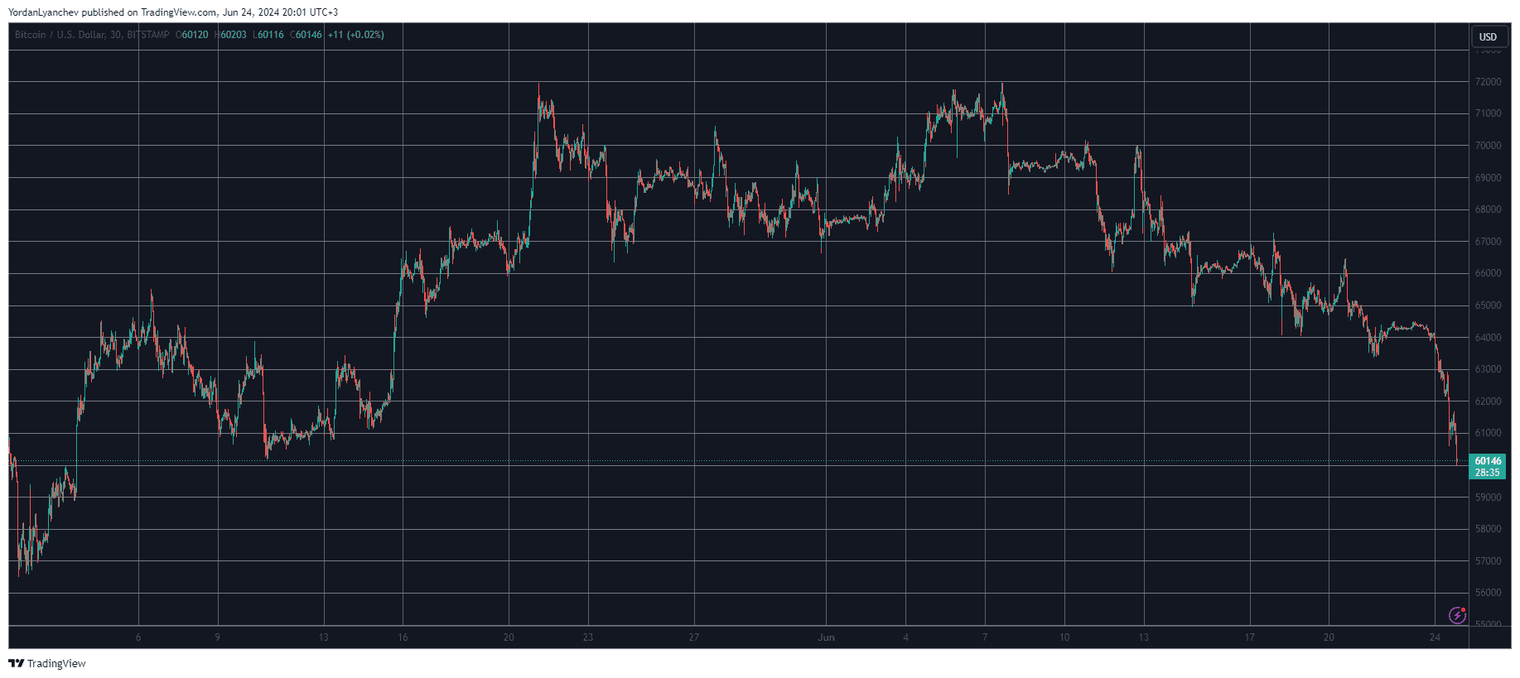1520x678 pixels.
Task: Click the low value L60116 in legend
Action: (268, 35)
